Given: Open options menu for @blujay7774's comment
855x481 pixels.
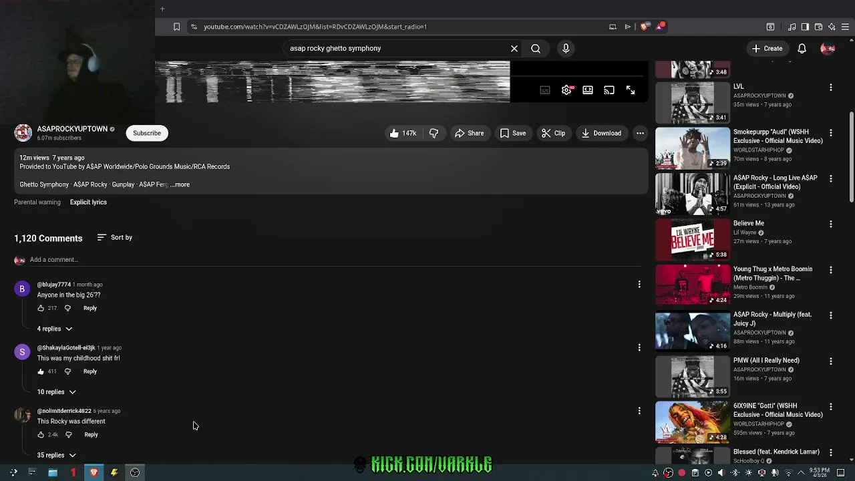Looking at the screenshot, I should click(x=639, y=285).
